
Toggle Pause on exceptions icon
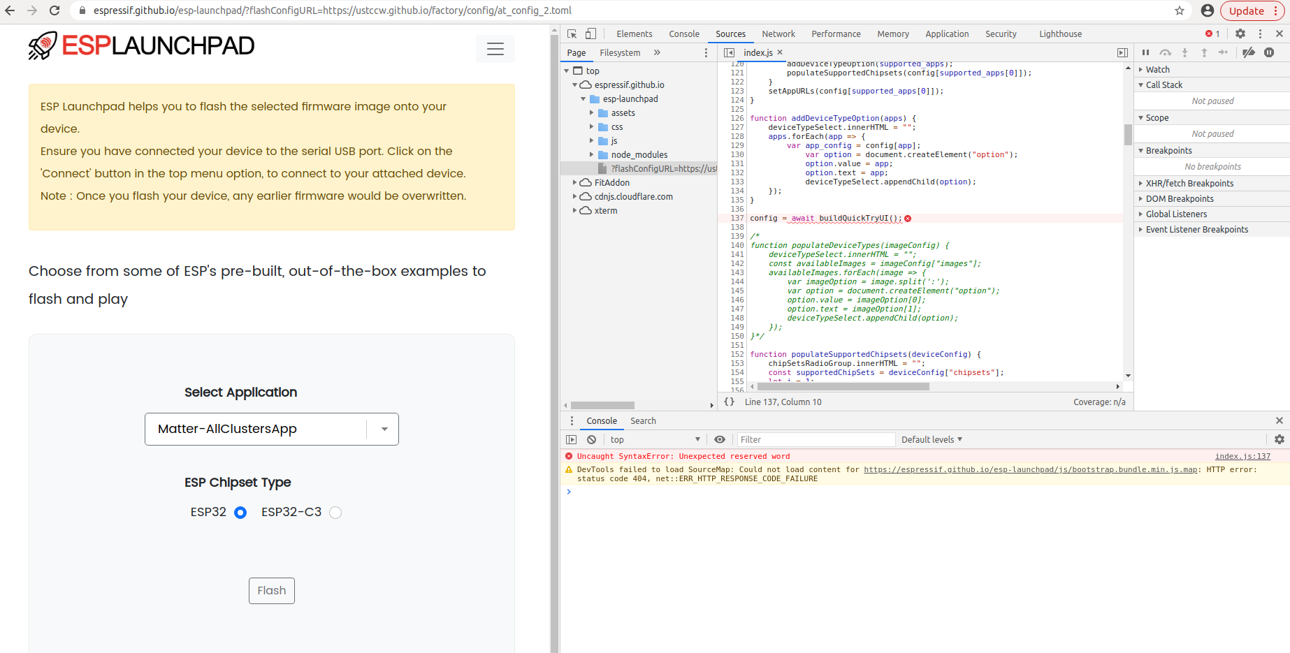pyautogui.click(x=1270, y=52)
